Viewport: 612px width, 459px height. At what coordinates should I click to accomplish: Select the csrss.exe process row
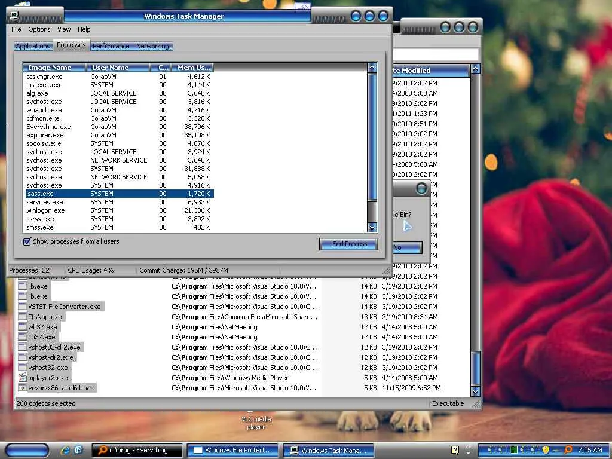pyautogui.click(x=118, y=219)
